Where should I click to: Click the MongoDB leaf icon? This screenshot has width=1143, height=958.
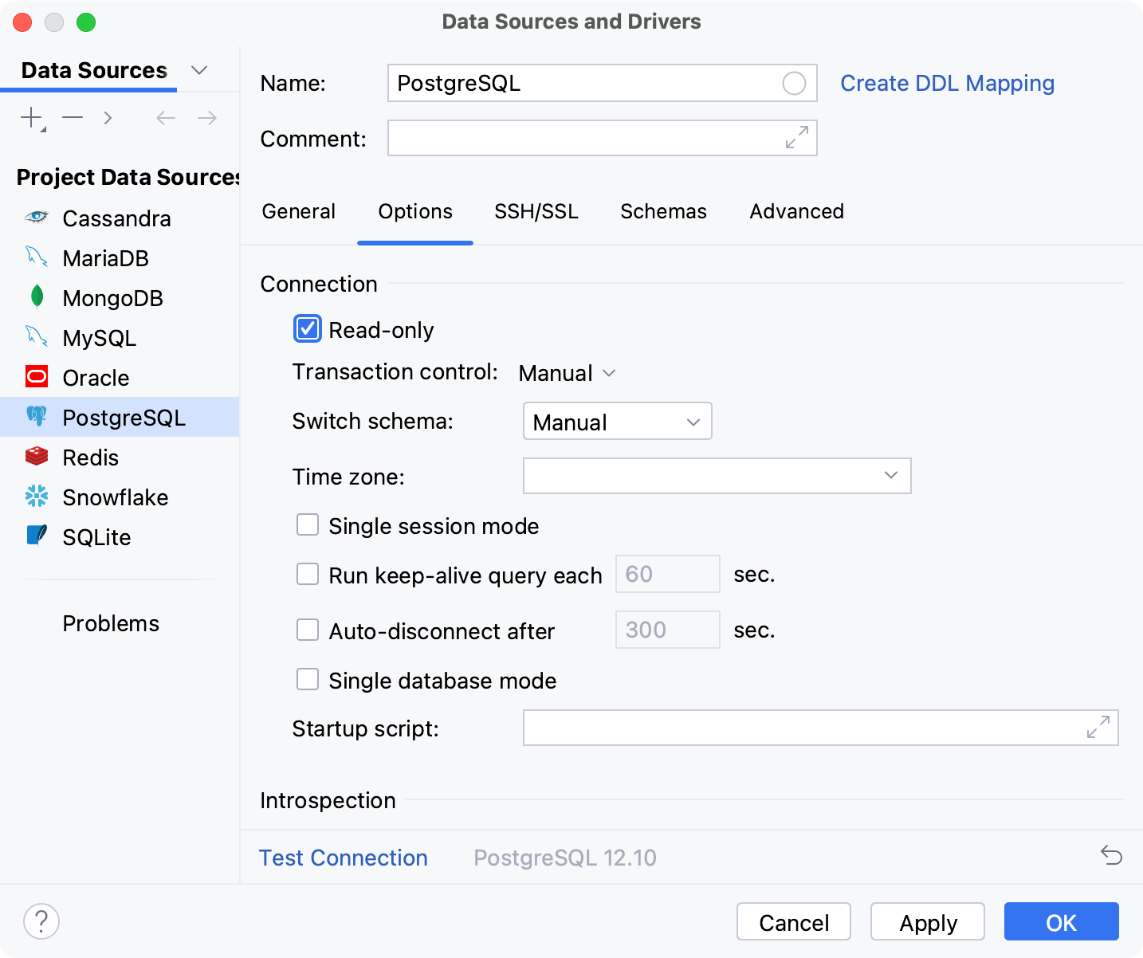37,297
